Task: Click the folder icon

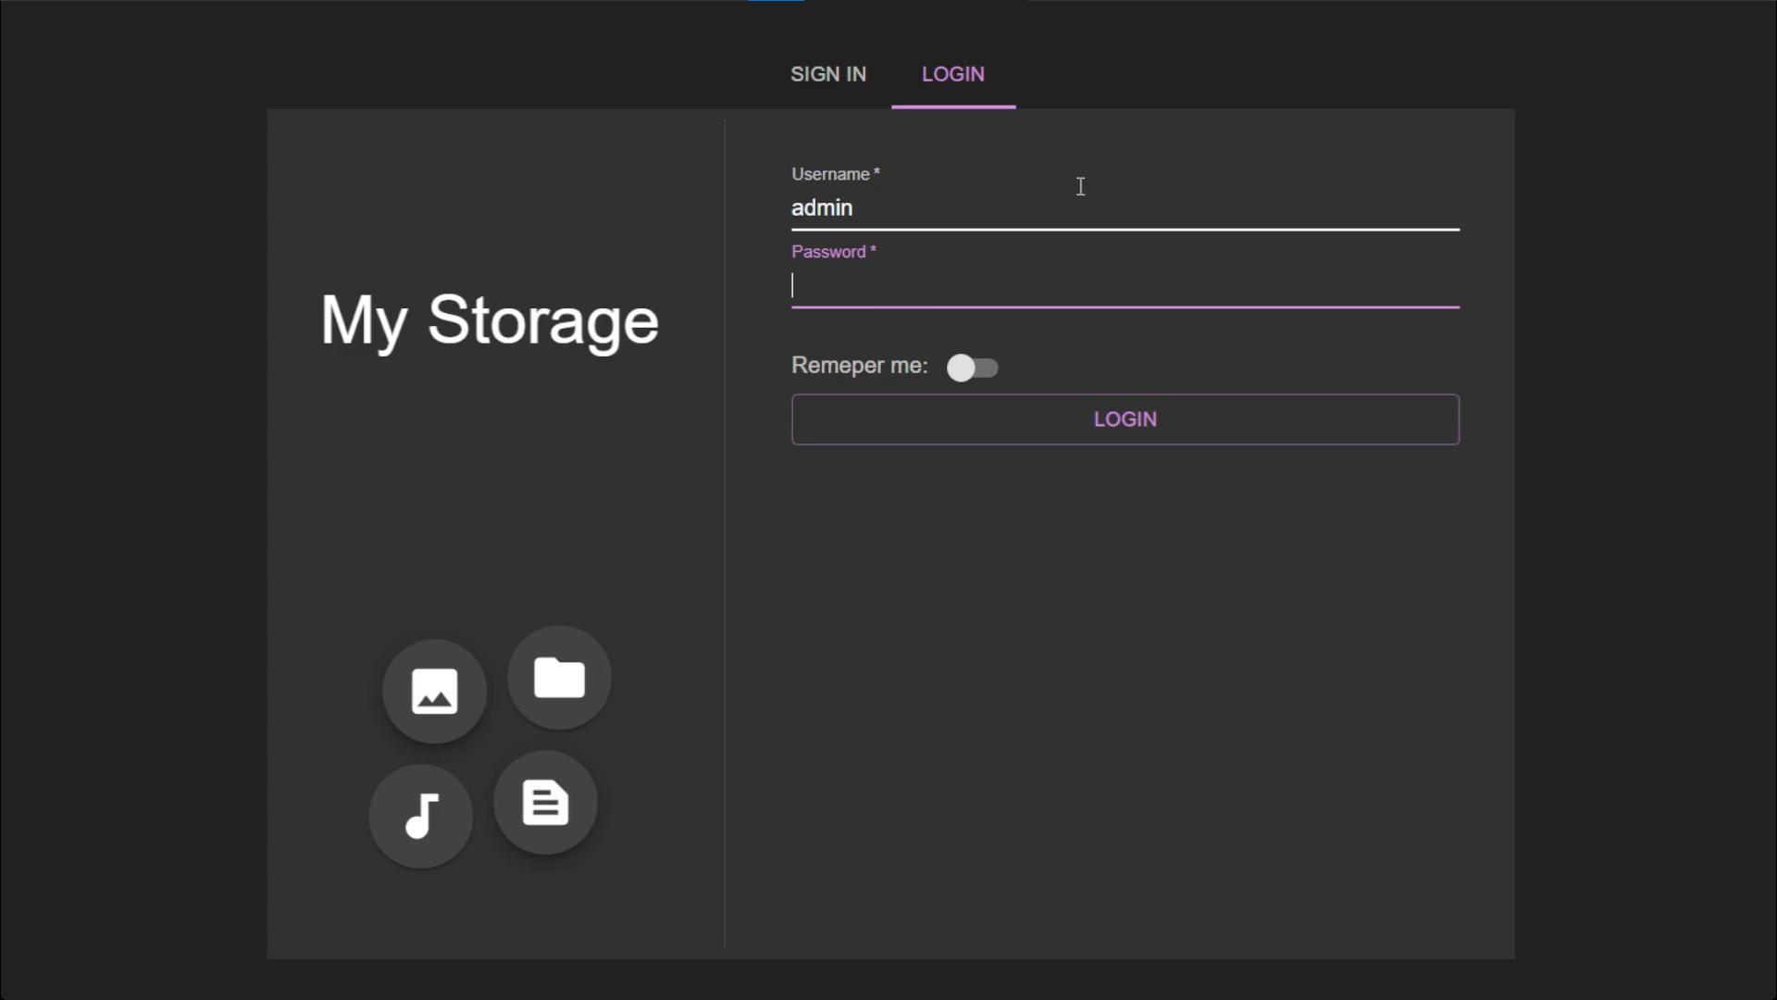Action: click(x=559, y=678)
